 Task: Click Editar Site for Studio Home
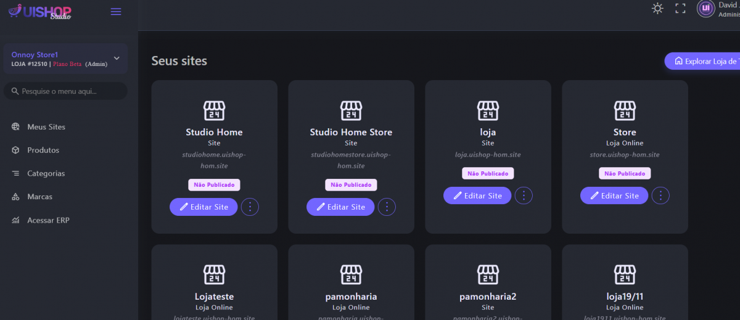pos(203,207)
